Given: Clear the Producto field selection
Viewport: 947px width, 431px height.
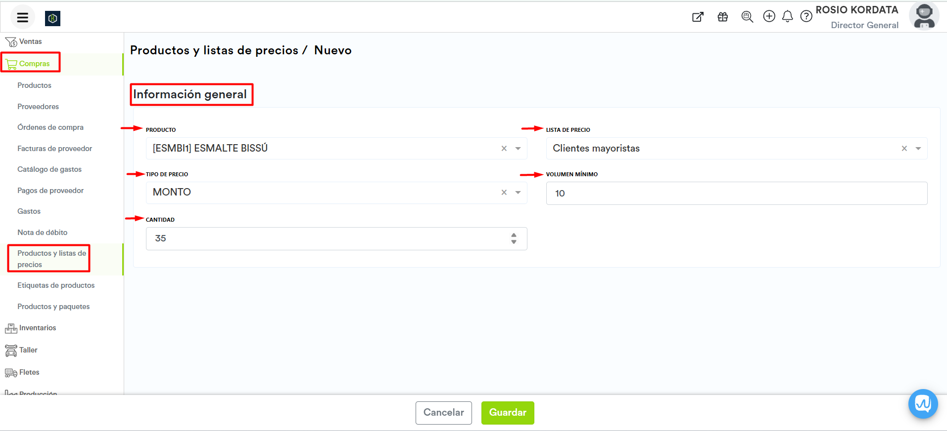Looking at the screenshot, I should [504, 149].
